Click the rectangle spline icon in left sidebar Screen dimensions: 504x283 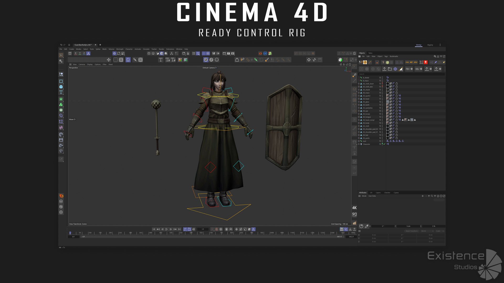(61, 81)
